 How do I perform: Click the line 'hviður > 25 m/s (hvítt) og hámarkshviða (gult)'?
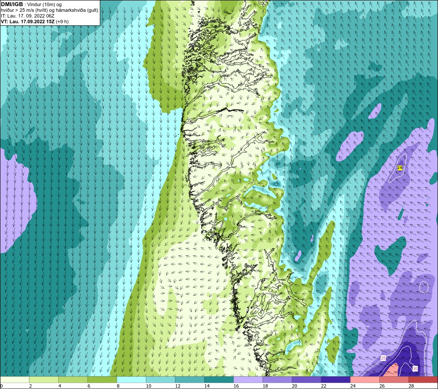point(49,11)
